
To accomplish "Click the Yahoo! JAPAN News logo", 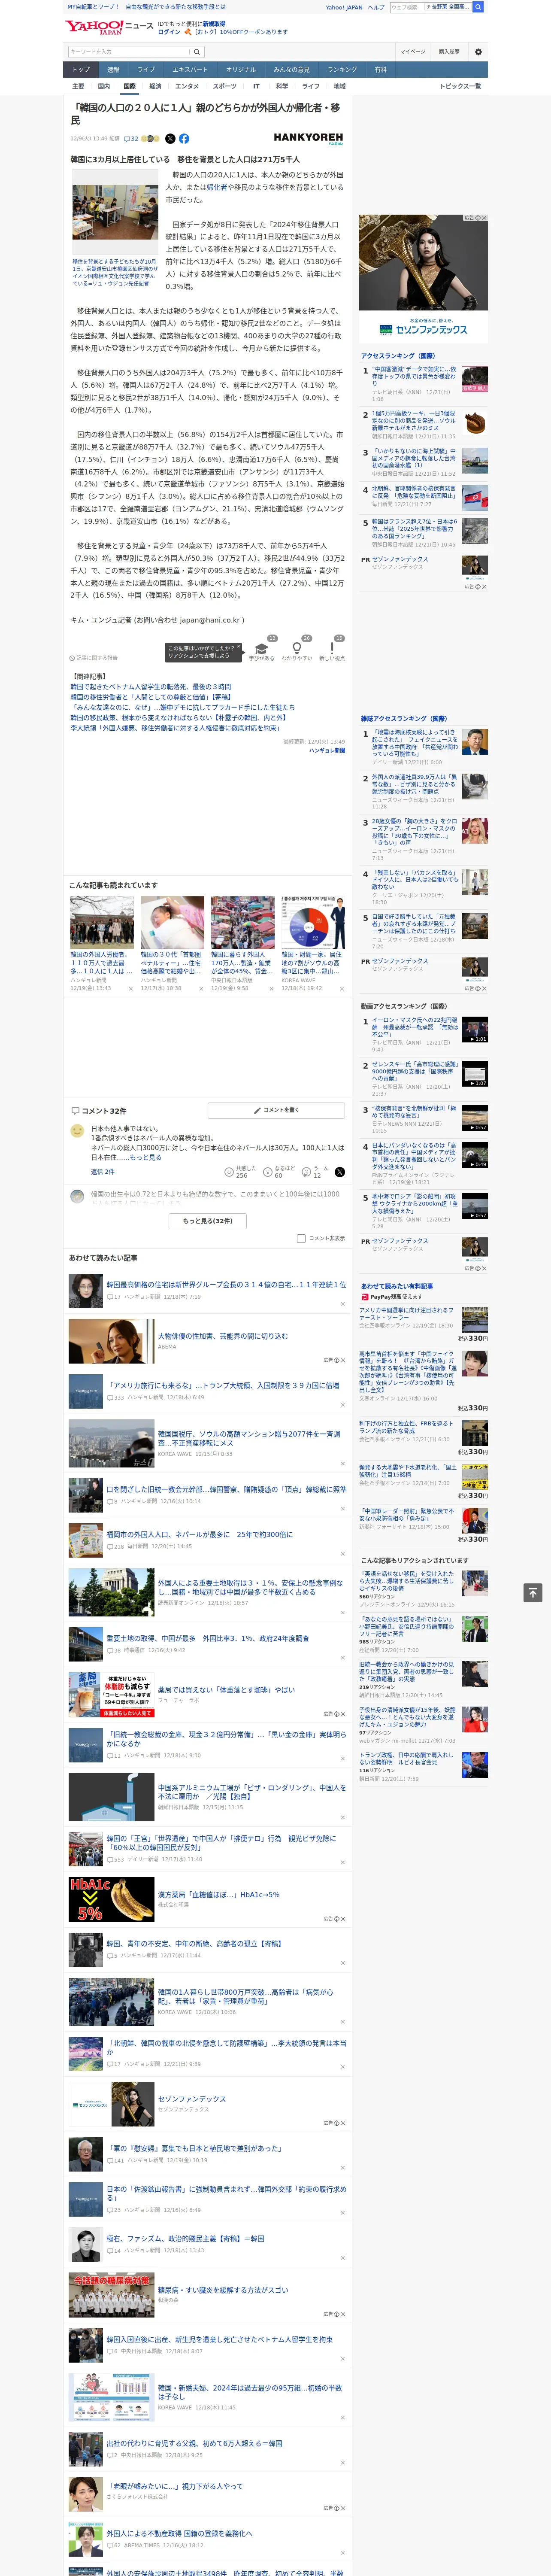I will point(110,27).
